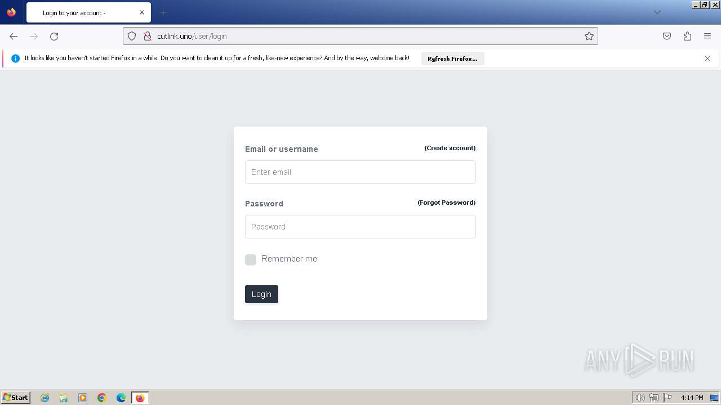Launch Google Chrome from taskbar
This screenshot has height=405, width=721.
pyautogui.click(x=102, y=398)
